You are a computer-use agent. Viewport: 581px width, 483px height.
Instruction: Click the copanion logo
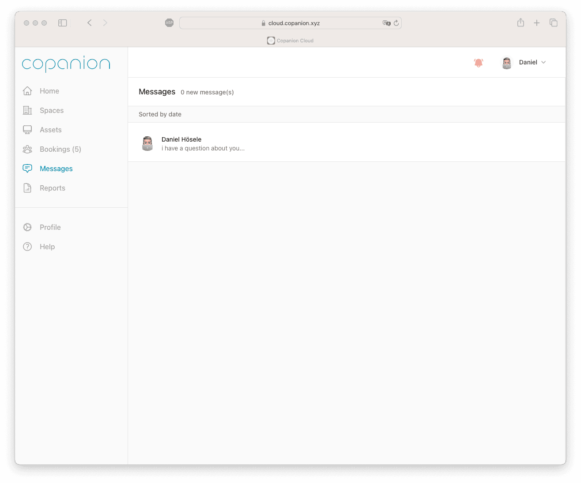[x=66, y=64]
